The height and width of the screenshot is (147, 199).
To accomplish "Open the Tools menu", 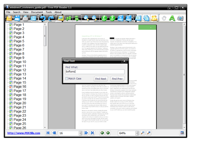I will [x=49, y=12].
